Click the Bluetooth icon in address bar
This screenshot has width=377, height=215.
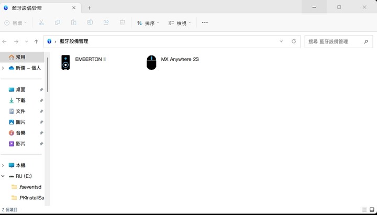click(49, 41)
